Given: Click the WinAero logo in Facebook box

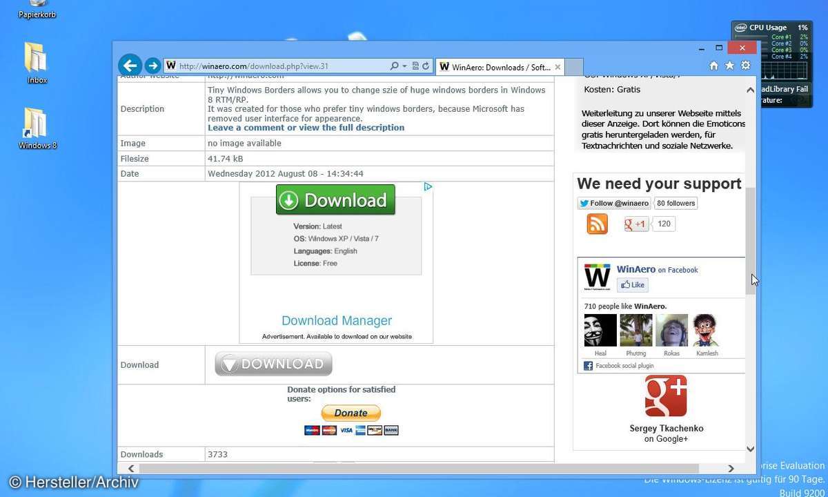Looking at the screenshot, I should point(598,277).
